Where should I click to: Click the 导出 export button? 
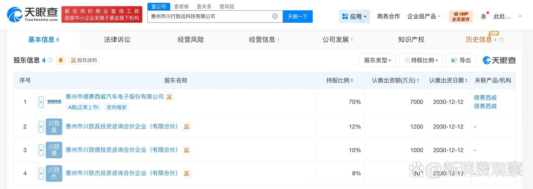pos(461,60)
